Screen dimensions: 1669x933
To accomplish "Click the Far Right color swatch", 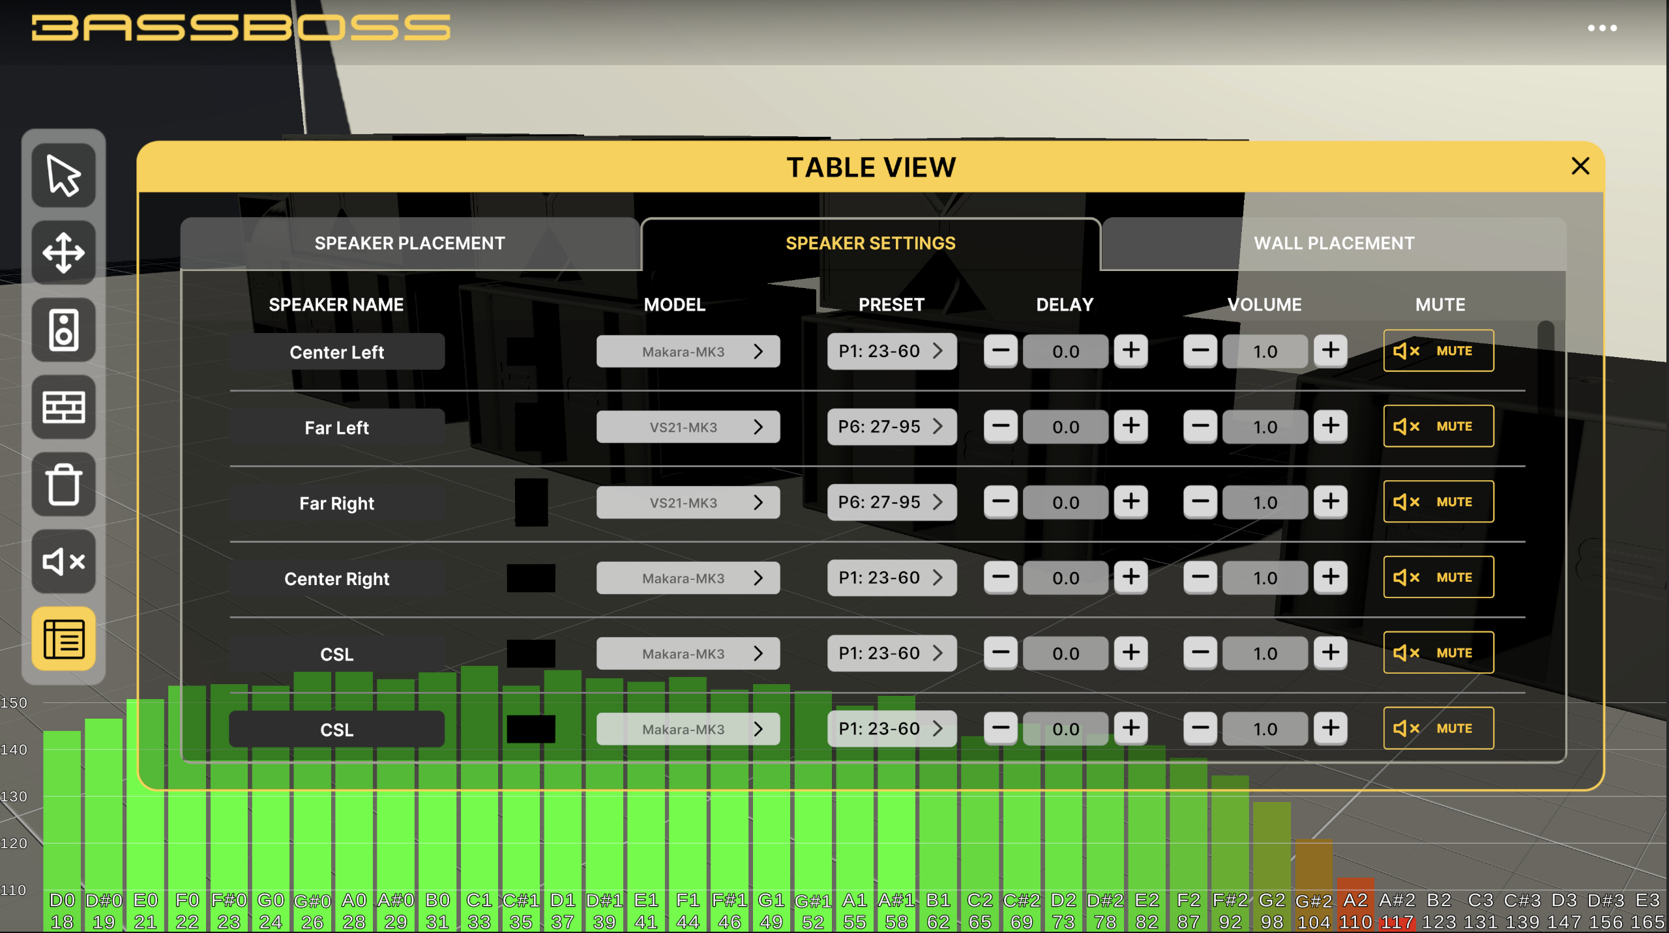I will [x=531, y=502].
